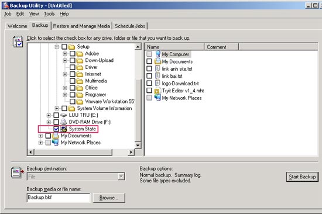Click the Tryit Editor v1_4.mht file icon
This screenshot has width=322, height=214.
click(x=157, y=91)
